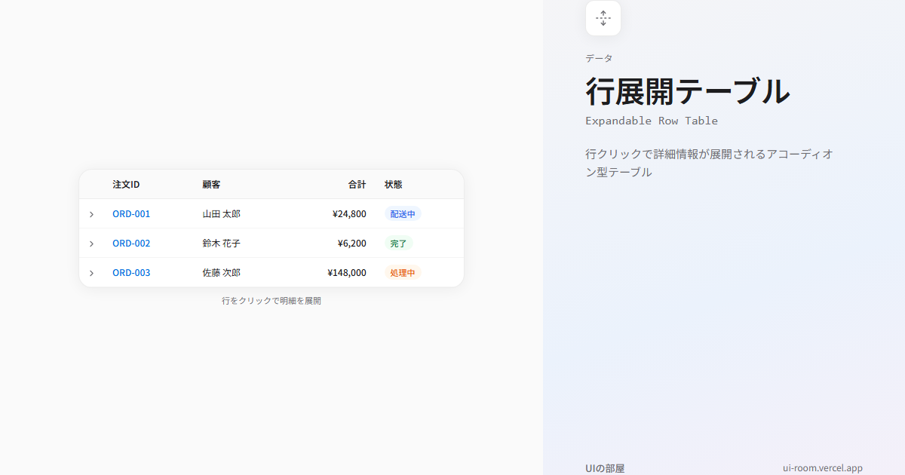905x475 pixels.
Task: Select customer name 山田 太郎
Action: pos(221,214)
